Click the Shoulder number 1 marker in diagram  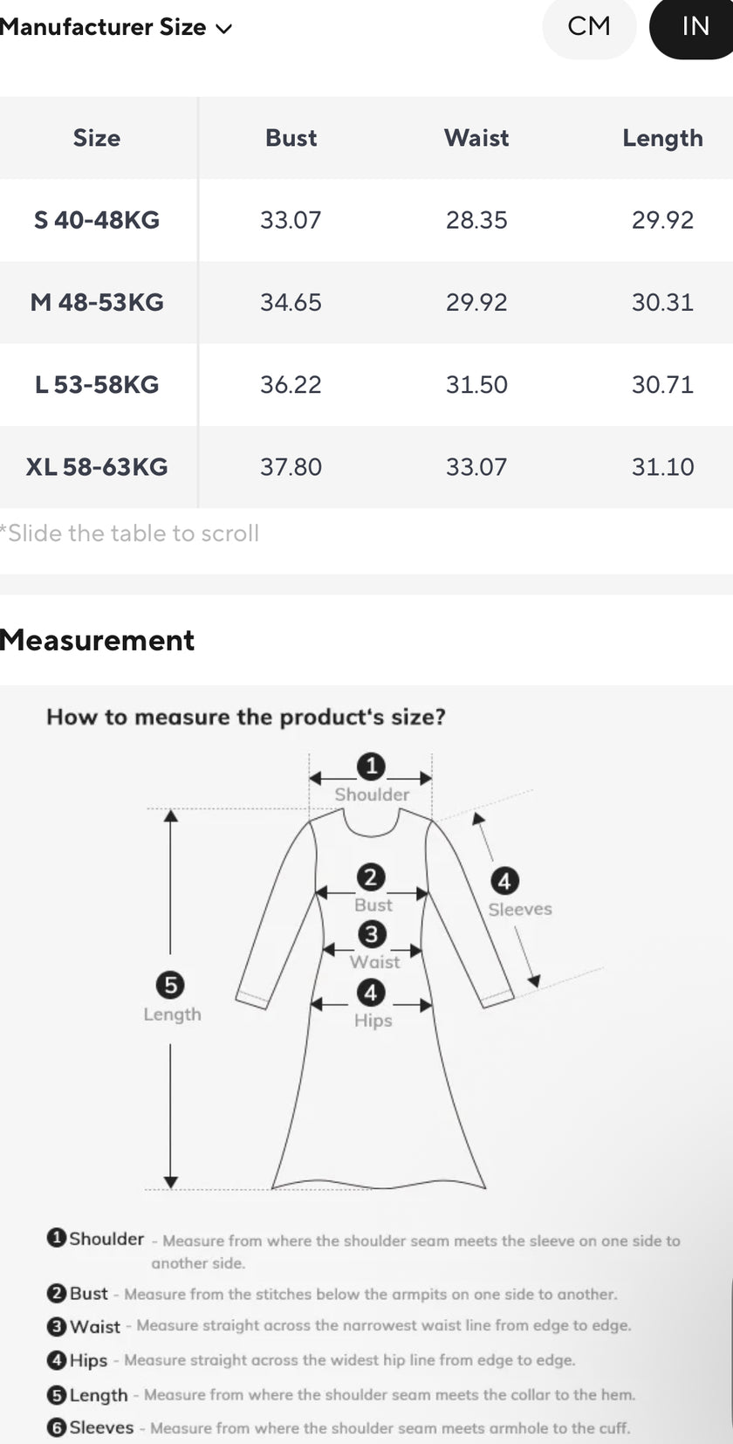coord(371,767)
